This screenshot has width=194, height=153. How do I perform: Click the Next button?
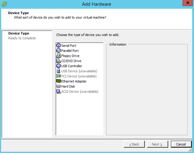click(x=157, y=144)
